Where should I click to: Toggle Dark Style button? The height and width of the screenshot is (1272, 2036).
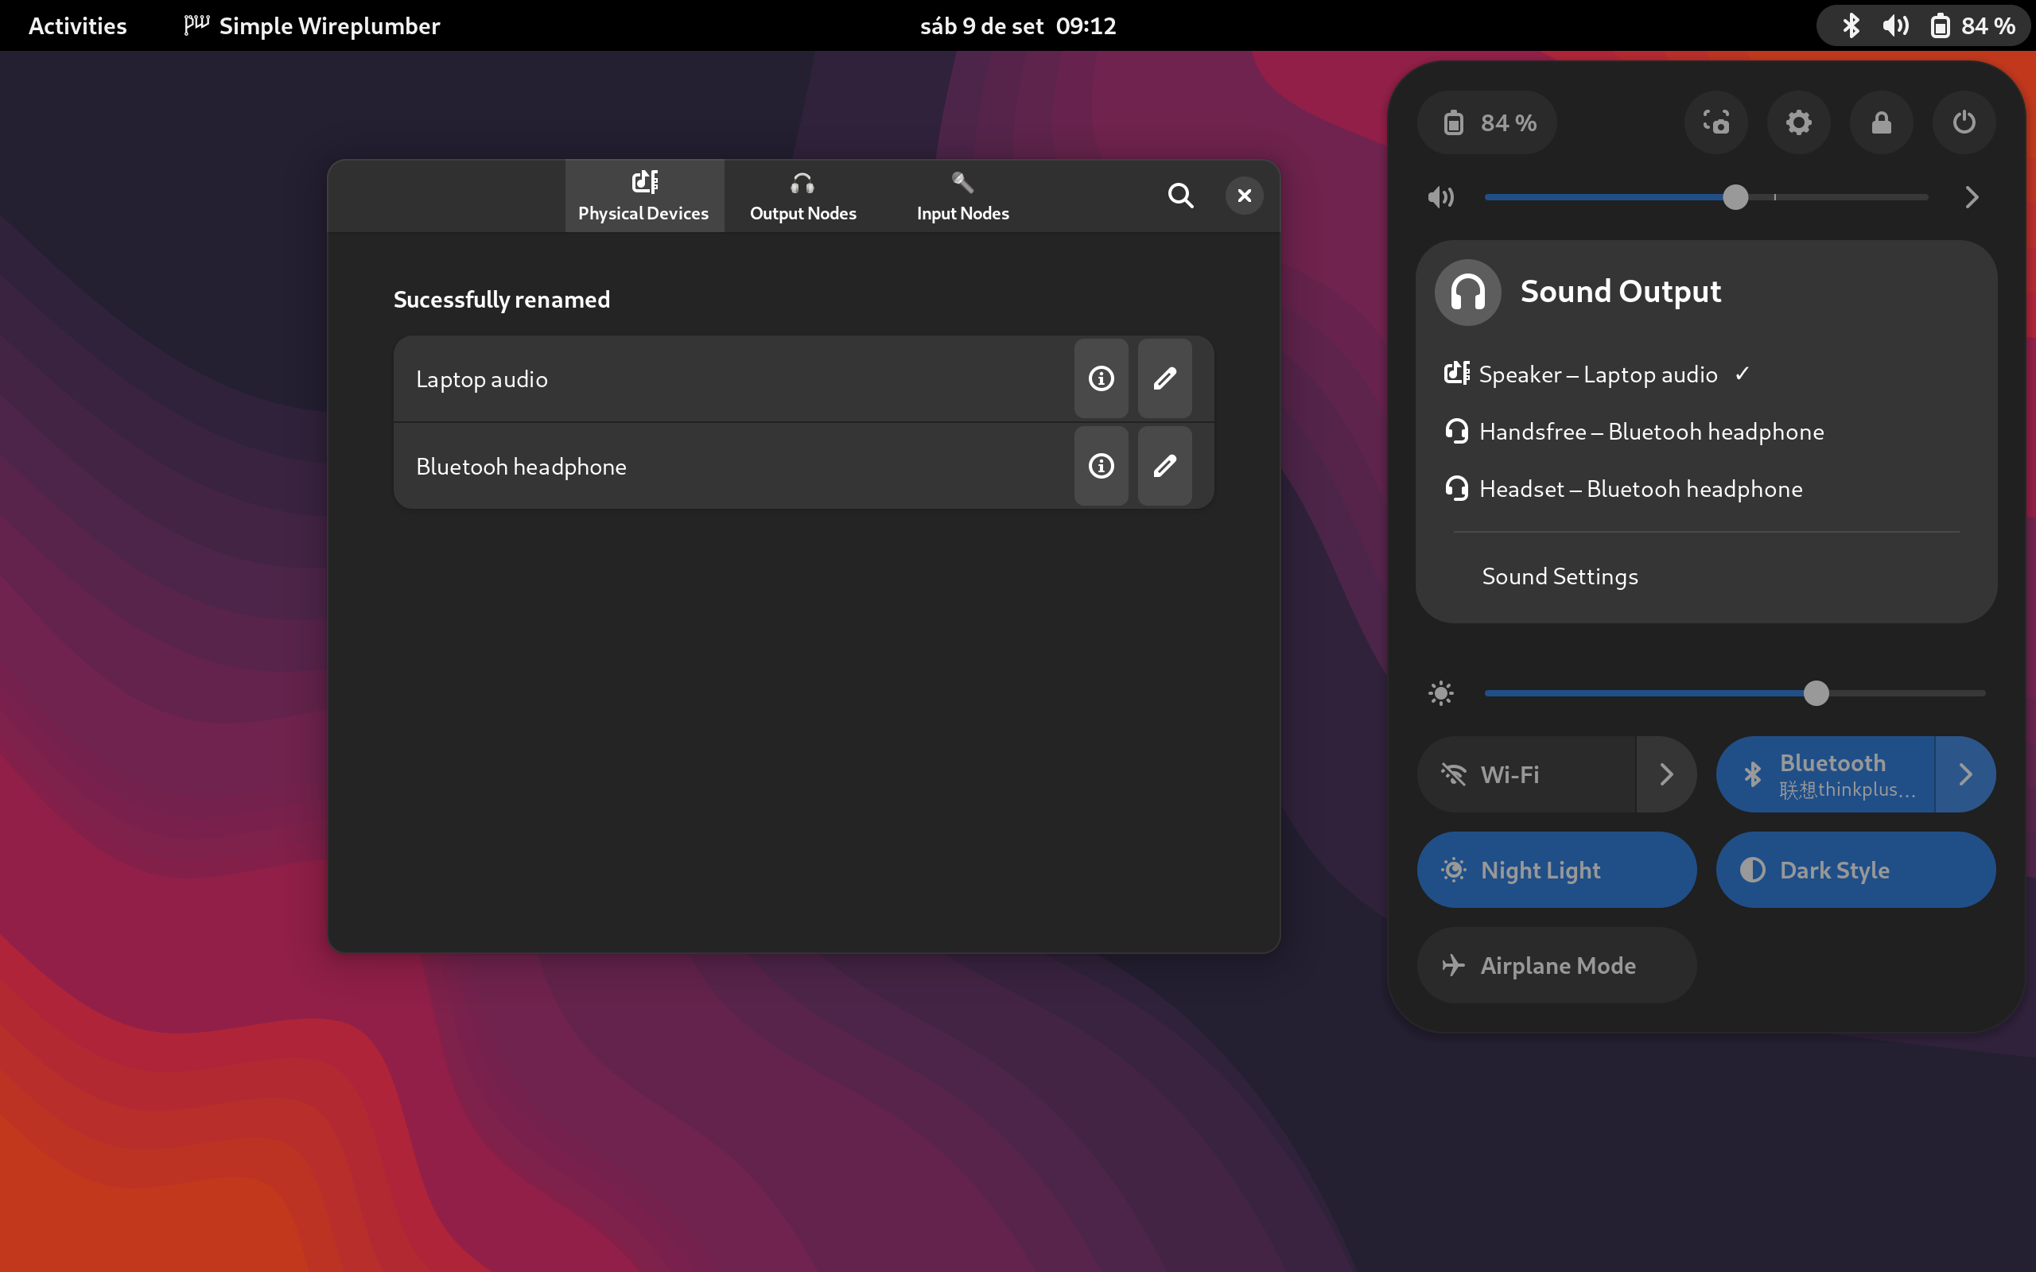(x=1855, y=870)
